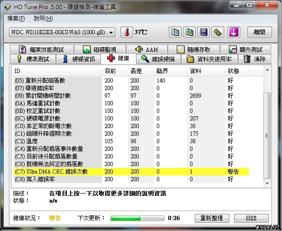Click the 0:26 countdown timer
Screen dimensions: 282x231
174,218
